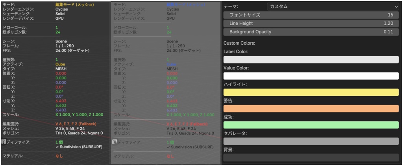
Task: Click the Line Height field showing 1.20
Action: point(311,23)
